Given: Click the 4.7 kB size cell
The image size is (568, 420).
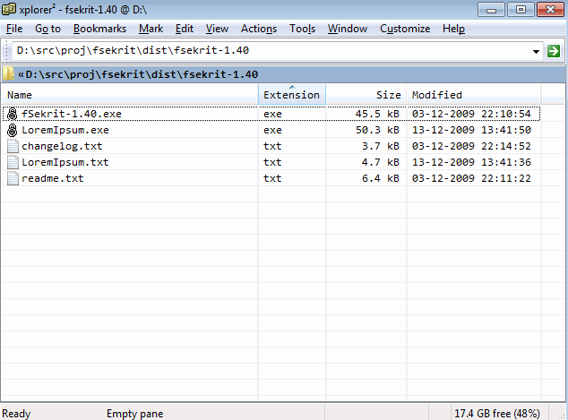Looking at the screenshot, I should coord(381,162).
